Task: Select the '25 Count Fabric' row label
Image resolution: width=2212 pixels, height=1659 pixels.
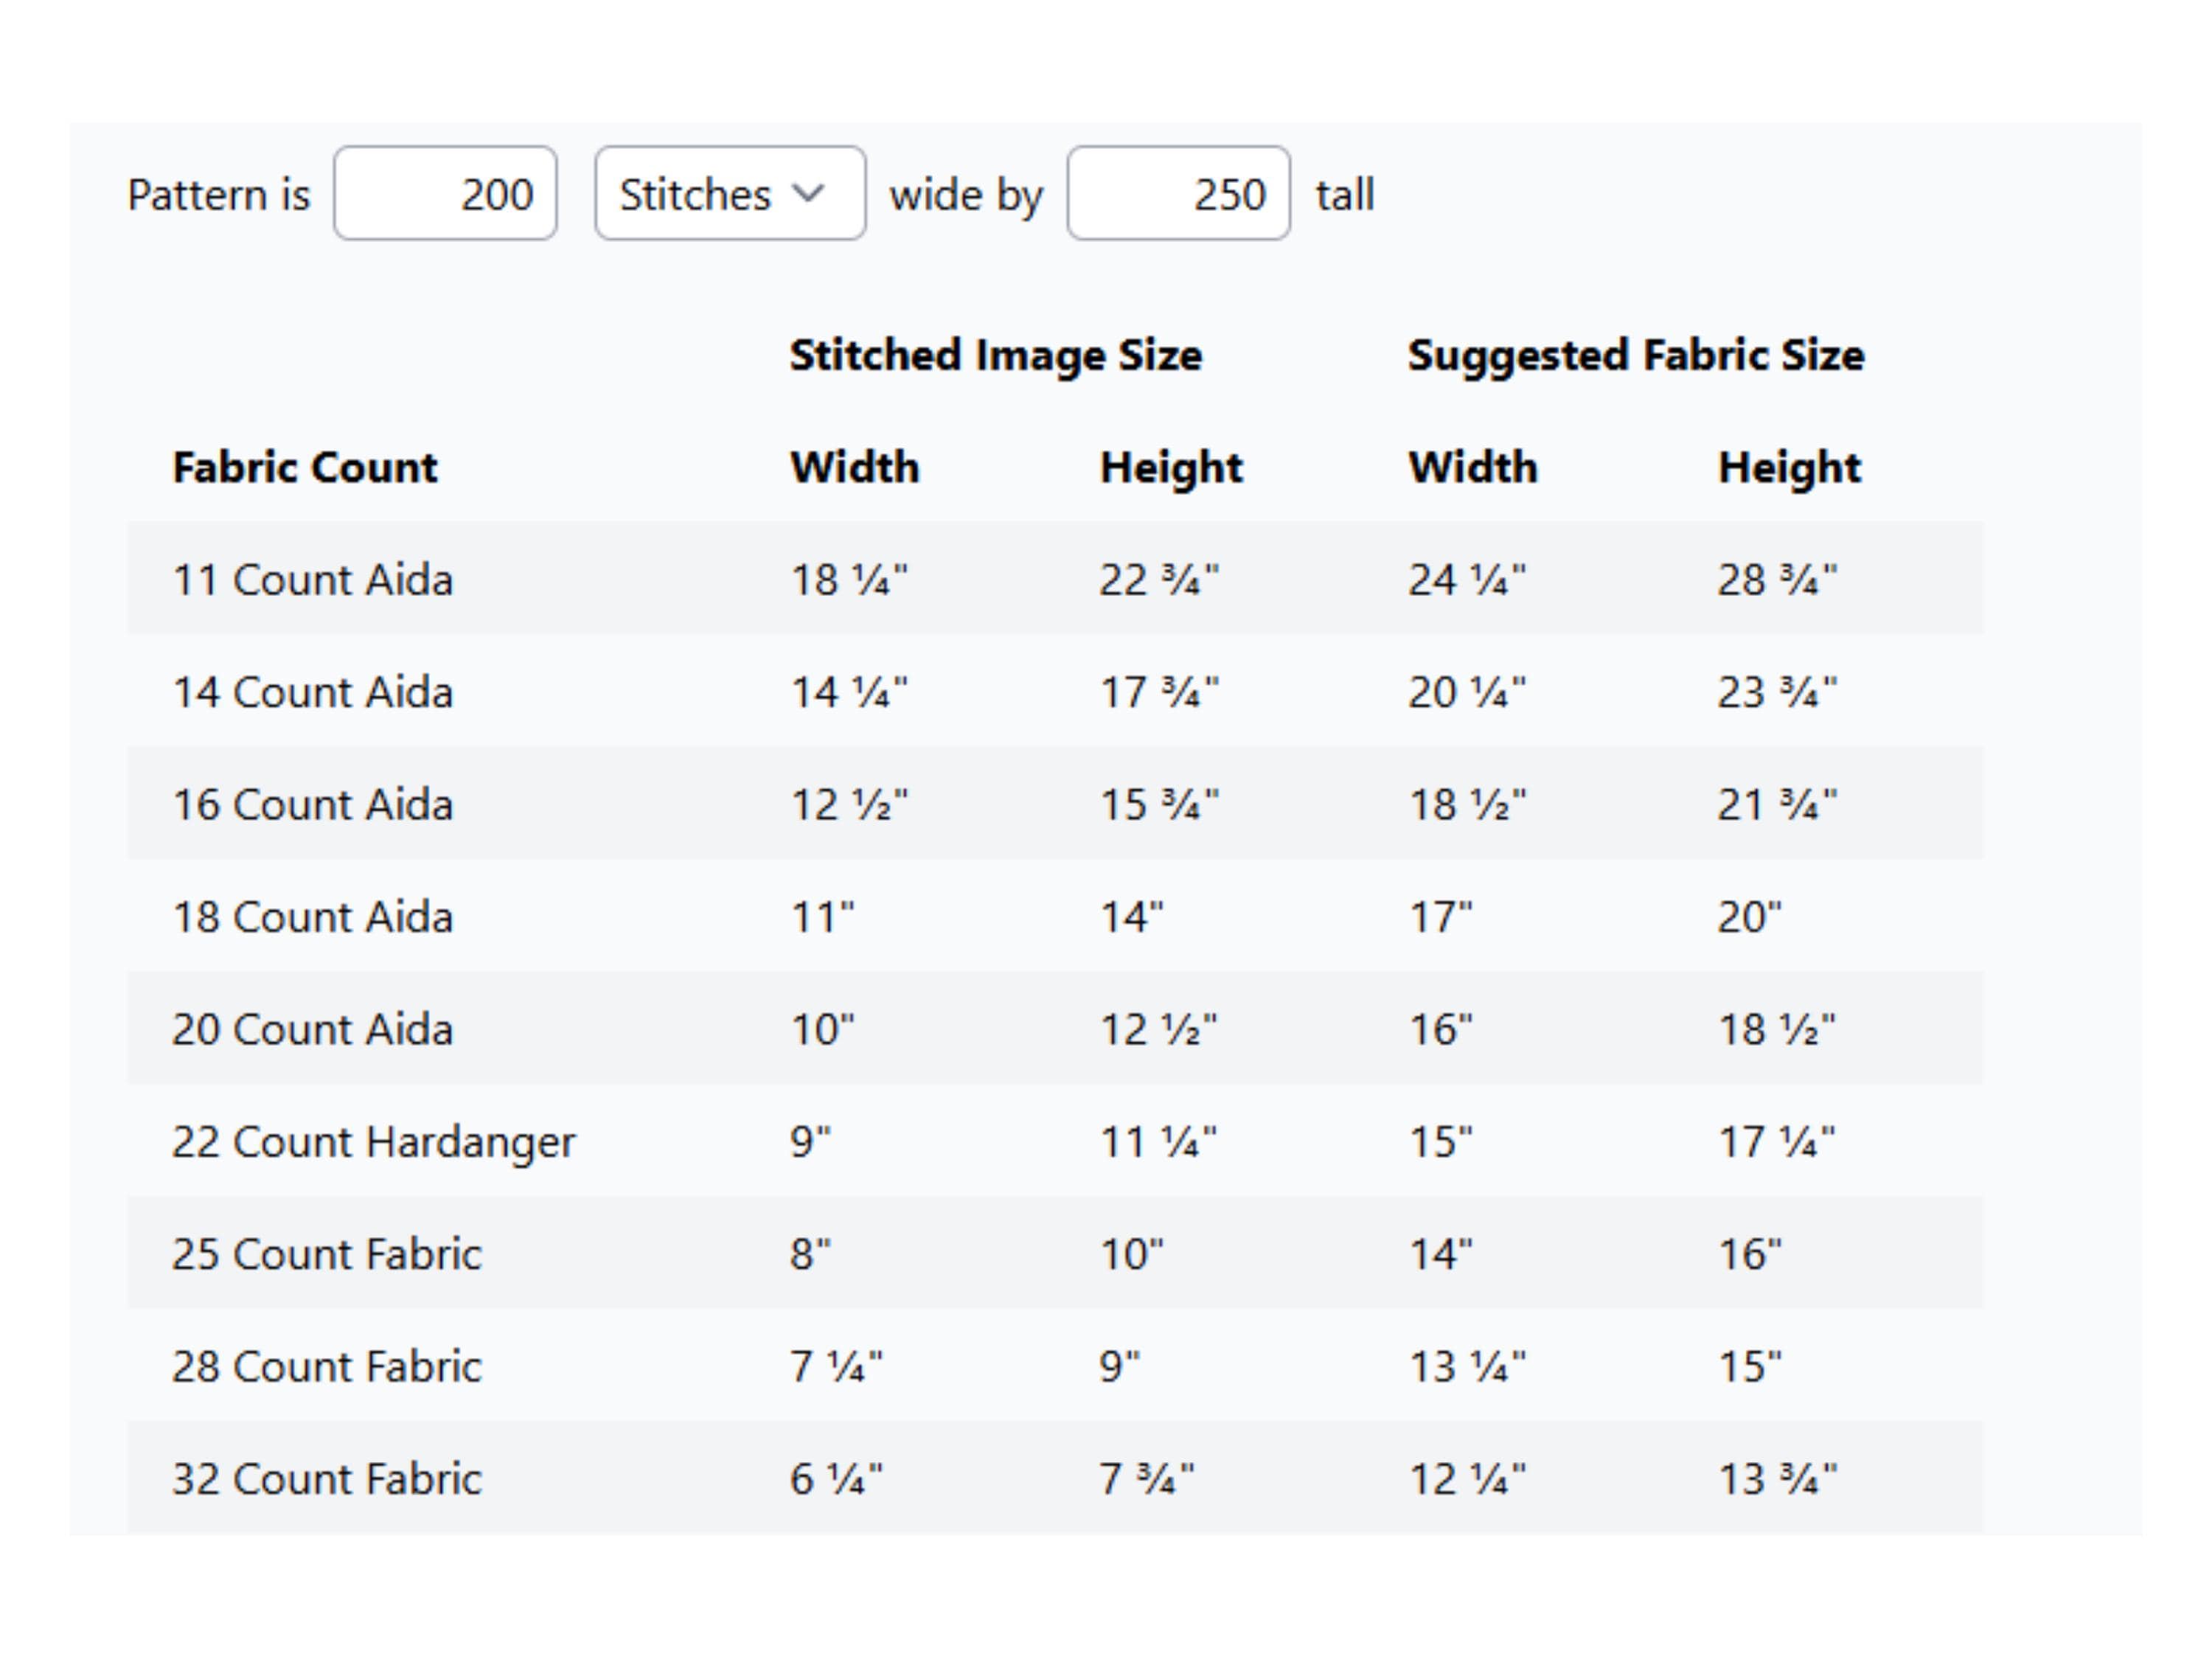Action: [x=326, y=1254]
